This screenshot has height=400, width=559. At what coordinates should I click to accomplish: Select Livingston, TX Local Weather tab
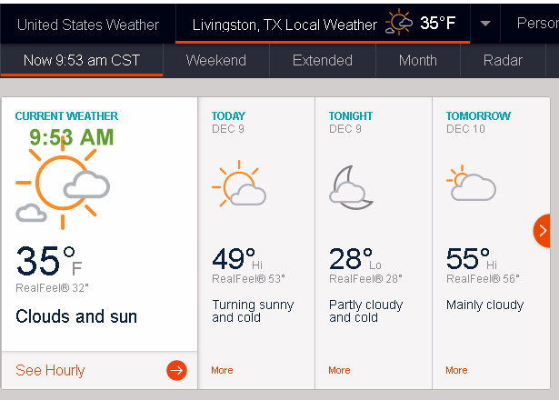click(x=284, y=25)
